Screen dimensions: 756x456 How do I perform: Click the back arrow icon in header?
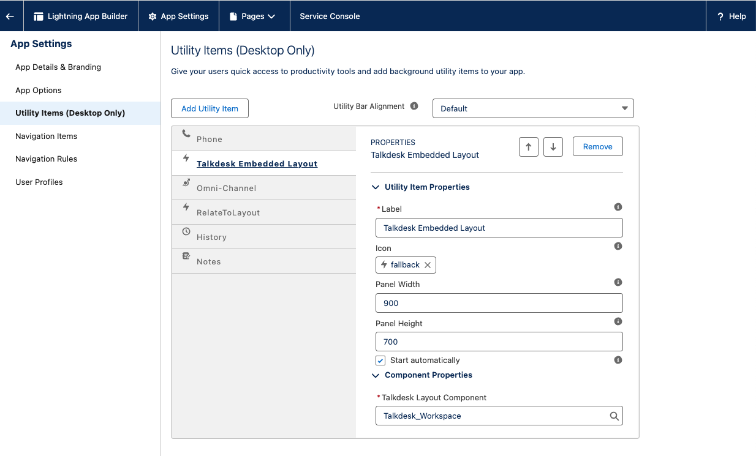[10, 17]
